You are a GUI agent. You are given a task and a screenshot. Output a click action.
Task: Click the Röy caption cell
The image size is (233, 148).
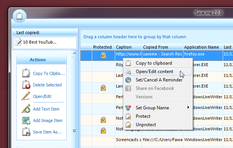pyautogui.click(x=119, y=65)
